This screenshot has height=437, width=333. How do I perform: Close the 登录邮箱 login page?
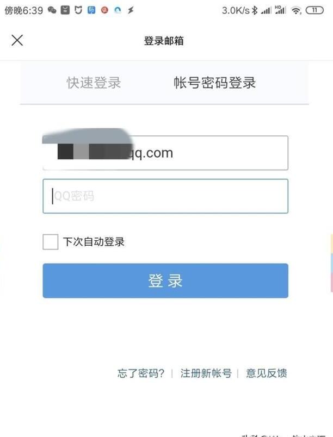(x=17, y=40)
